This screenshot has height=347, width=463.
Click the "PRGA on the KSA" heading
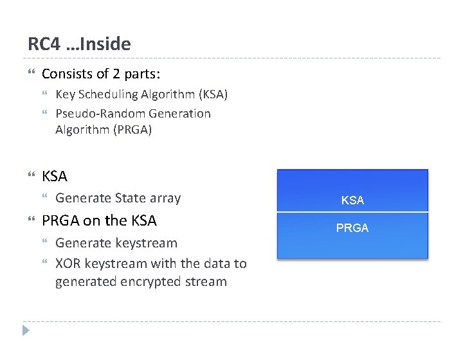coord(99,220)
